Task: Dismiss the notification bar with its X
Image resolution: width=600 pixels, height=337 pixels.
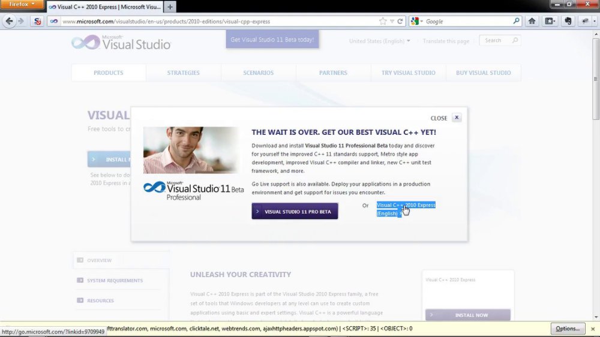Action: (x=593, y=329)
